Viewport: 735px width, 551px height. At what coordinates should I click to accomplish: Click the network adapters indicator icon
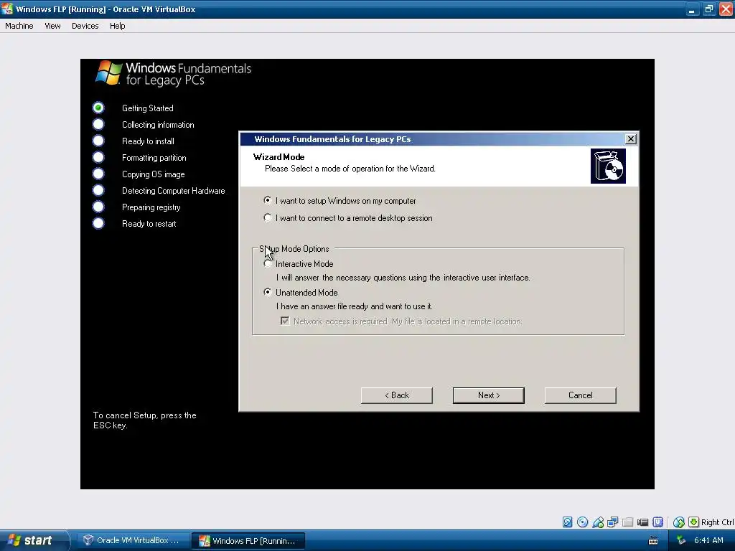click(x=613, y=522)
